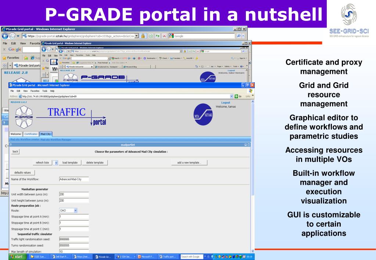Click the back button in madportlet
The height and width of the screenshot is (260, 376).
15,151
